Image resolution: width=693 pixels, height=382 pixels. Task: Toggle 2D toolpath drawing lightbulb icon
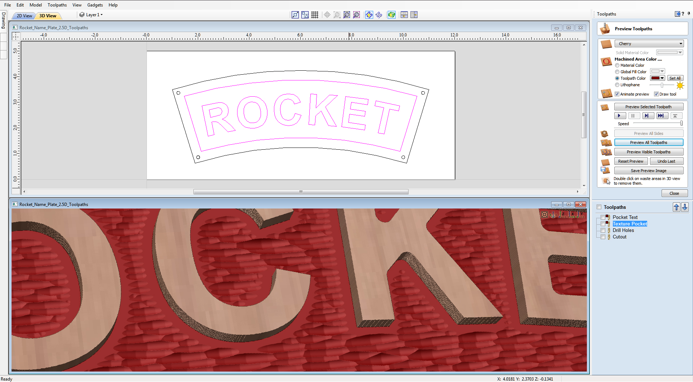(x=369, y=15)
